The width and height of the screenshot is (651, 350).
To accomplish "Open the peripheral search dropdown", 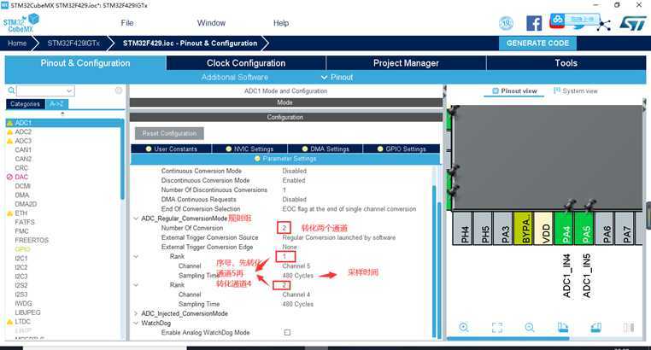I will 69,90.
